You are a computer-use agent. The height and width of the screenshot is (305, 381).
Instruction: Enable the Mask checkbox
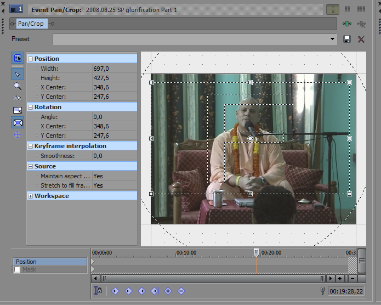coord(17,269)
